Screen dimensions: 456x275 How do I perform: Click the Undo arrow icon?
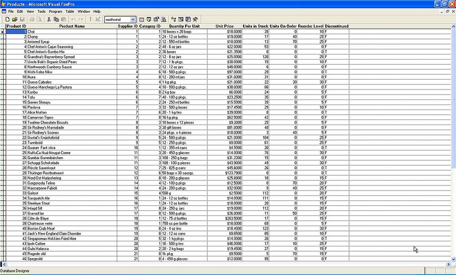pos(73,20)
